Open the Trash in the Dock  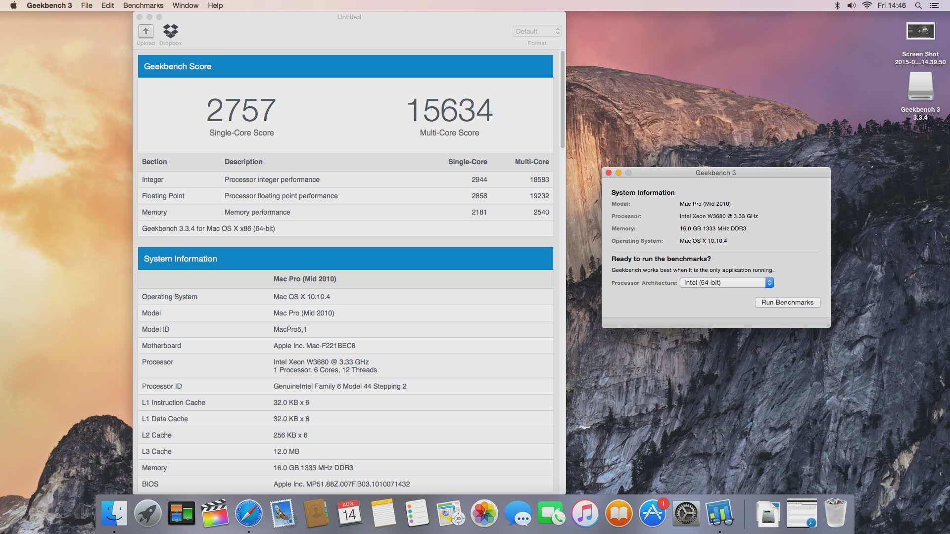pyautogui.click(x=836, y=513)
